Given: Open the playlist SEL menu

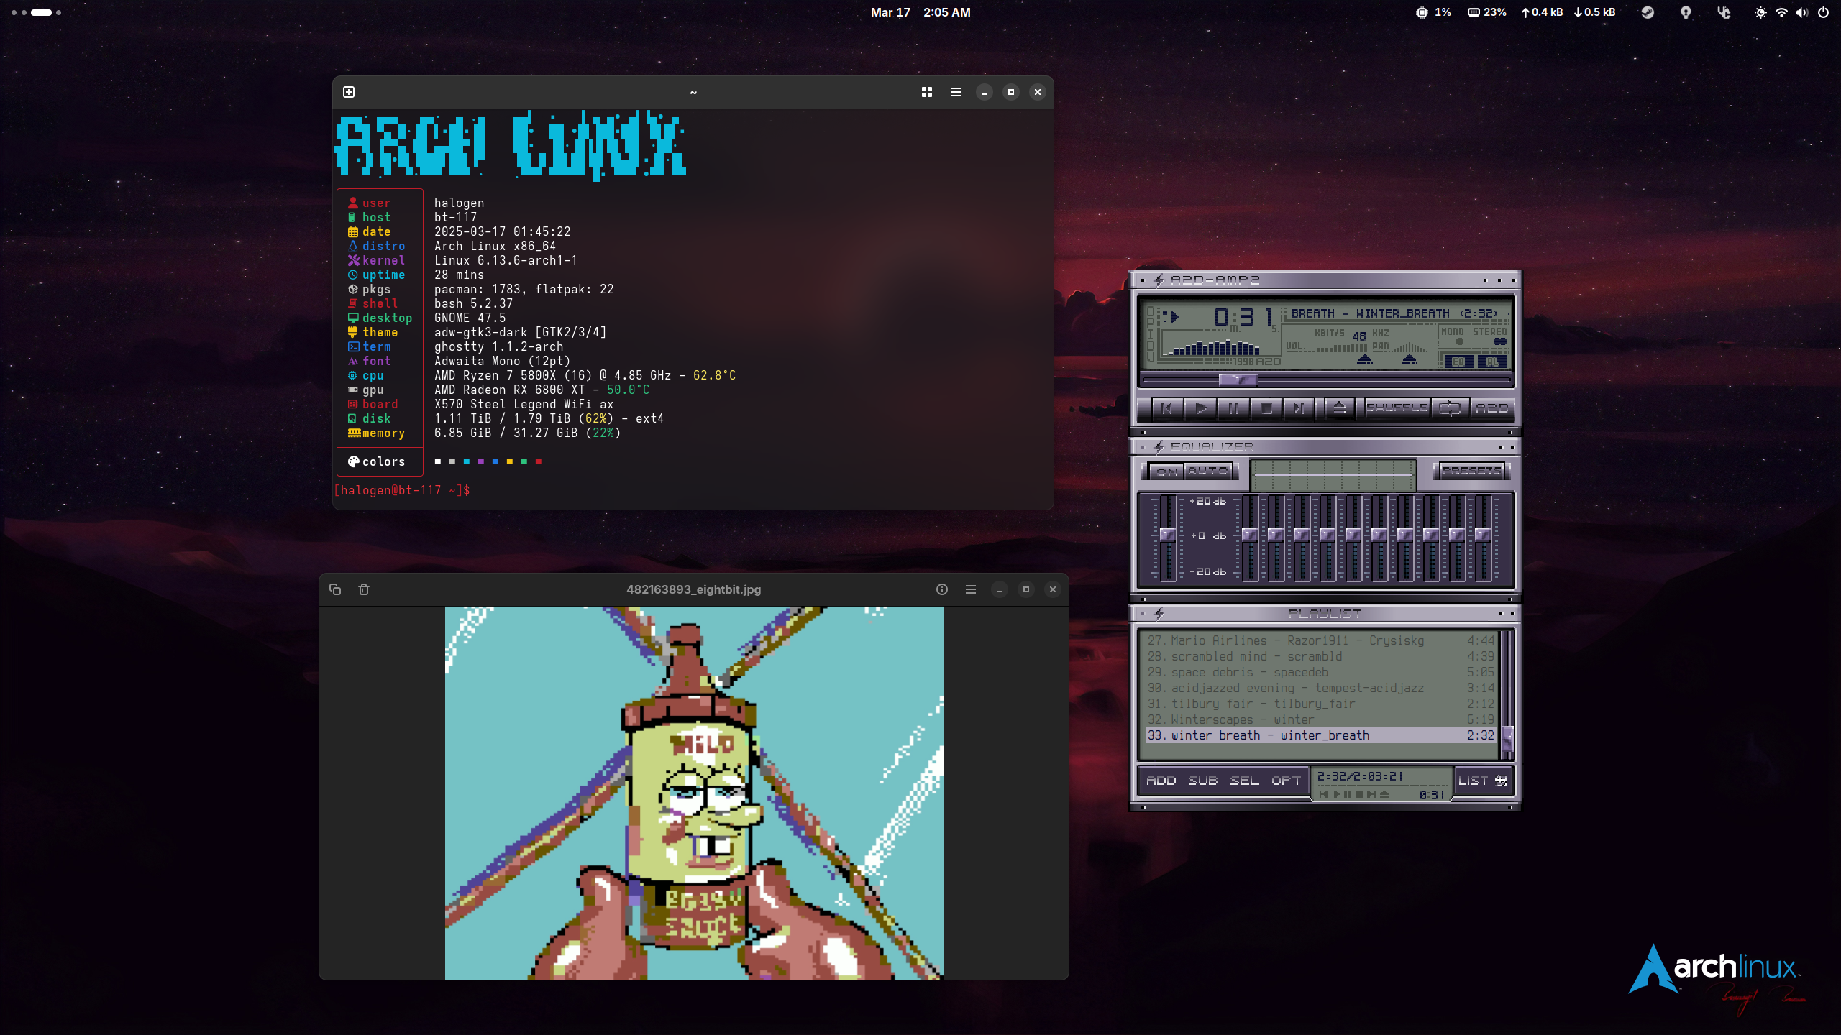Looking at the screenshot, I should [1244, 781].
